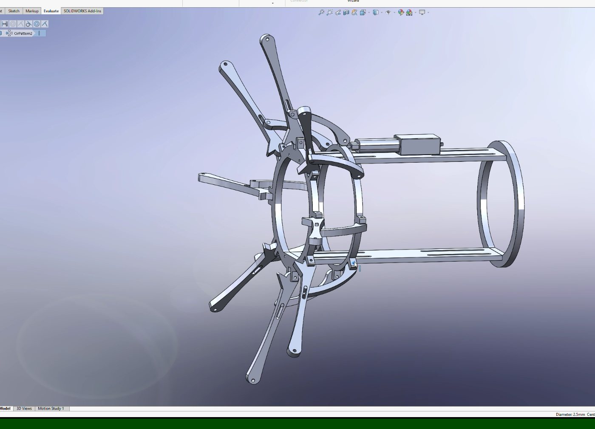
Task: Expand the Display Style dropdown arrow
Action: coord(382,12)
